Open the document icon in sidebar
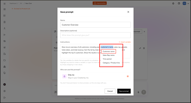This screenshot has width=191, height=103. click(x=5, y=22)
